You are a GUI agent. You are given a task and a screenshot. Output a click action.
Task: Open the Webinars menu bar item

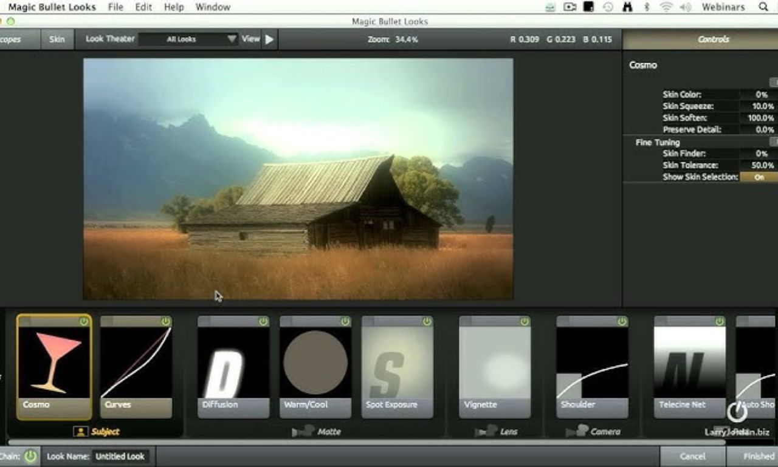click(723, 7)
